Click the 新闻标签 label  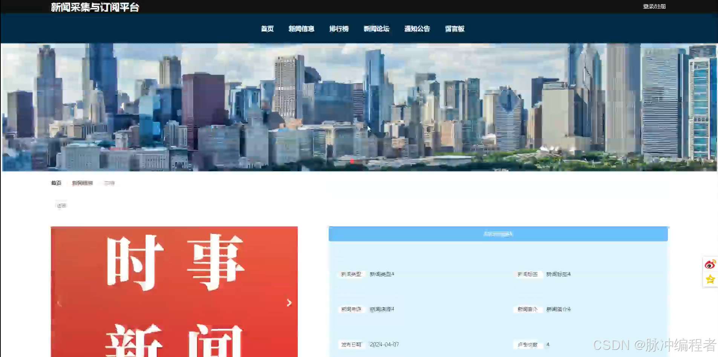tap(527, 274)
